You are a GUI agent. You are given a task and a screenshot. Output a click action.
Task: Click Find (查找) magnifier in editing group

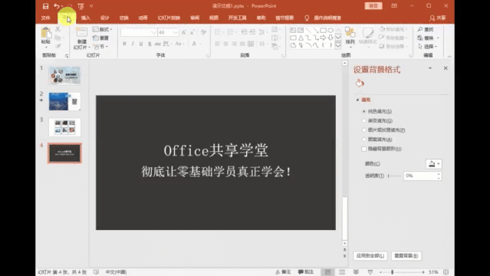pyautogui.click(x=426, y=29)
